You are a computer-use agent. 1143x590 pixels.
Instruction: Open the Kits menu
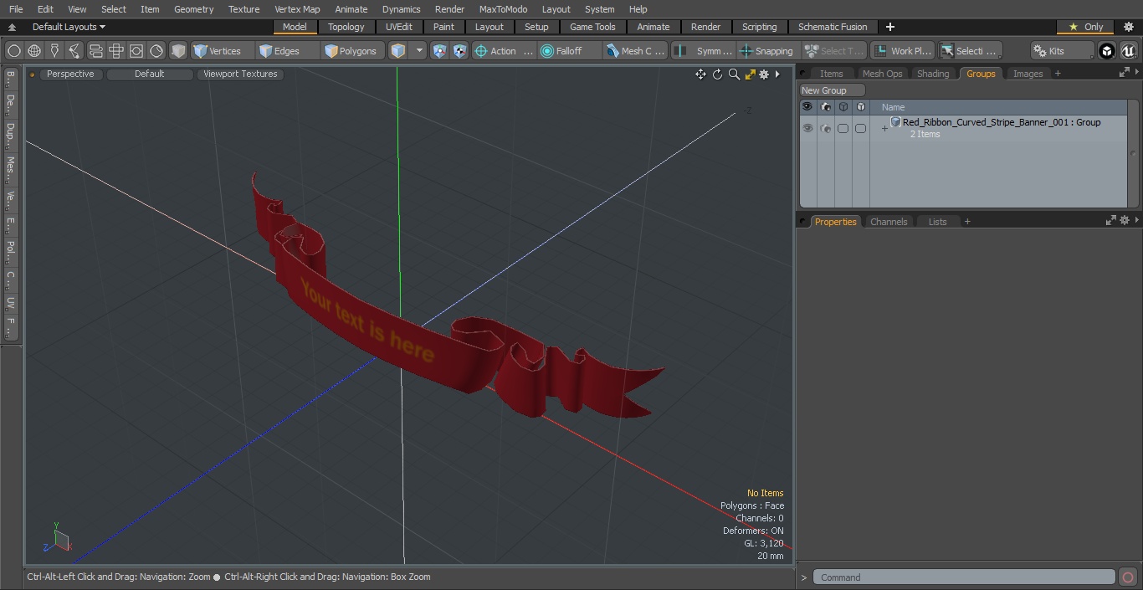[x=1062, y=51]
